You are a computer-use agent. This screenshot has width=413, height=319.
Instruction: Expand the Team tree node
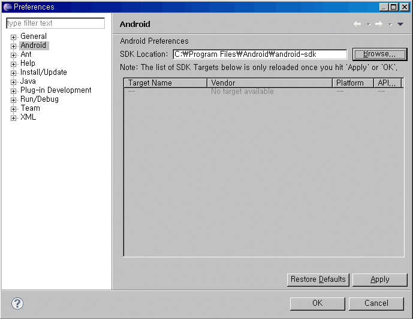[x=13, y=109]
